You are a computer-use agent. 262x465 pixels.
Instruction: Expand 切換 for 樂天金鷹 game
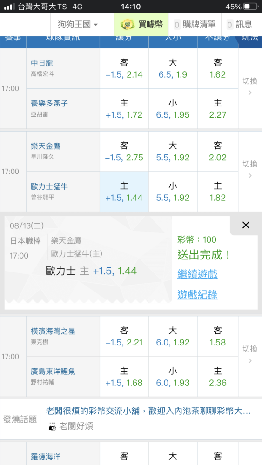coord(250,171)
